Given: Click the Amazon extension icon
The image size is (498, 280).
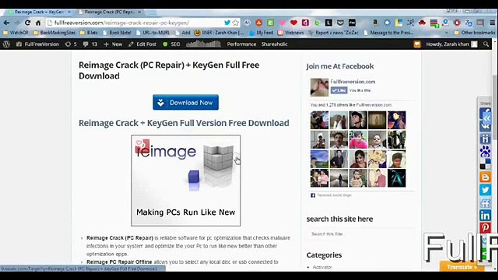Looking at the screenshot, I should tap(375, 23).
